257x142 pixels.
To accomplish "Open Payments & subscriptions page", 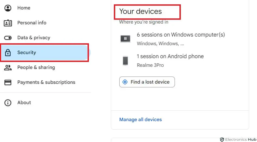I will 46,82.
